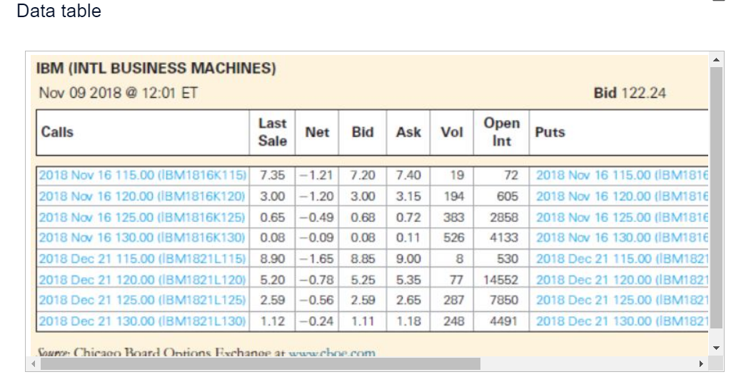Select the Nov 09 2018 @ 12:01 ET timestamp

coord(118,92)
